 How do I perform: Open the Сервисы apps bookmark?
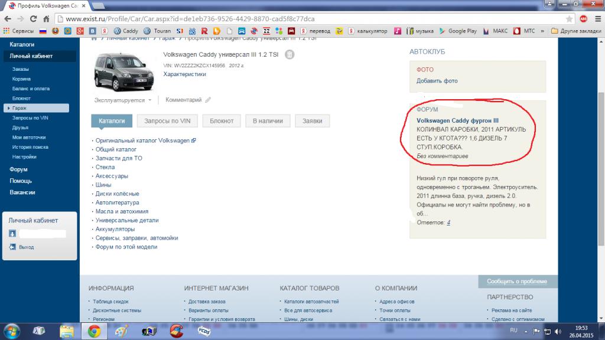pyautogui.click(x=18, y=31)
